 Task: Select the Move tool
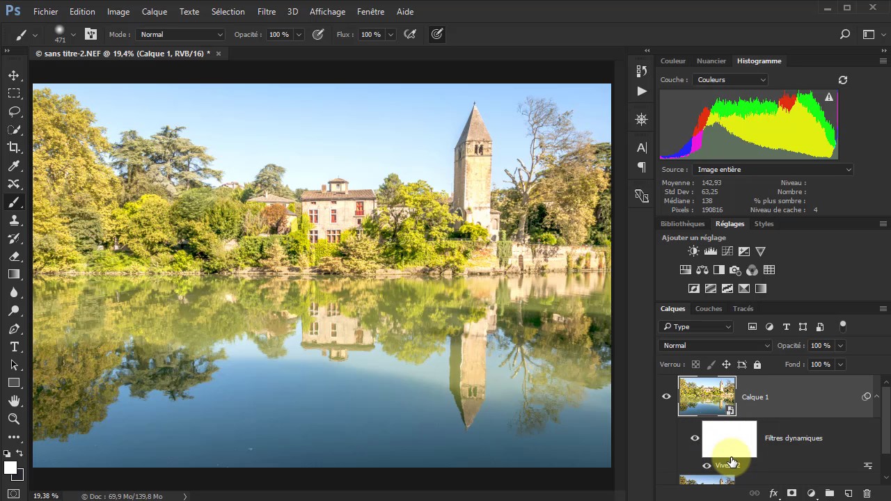pyautogui.click(x=14, y=75)
